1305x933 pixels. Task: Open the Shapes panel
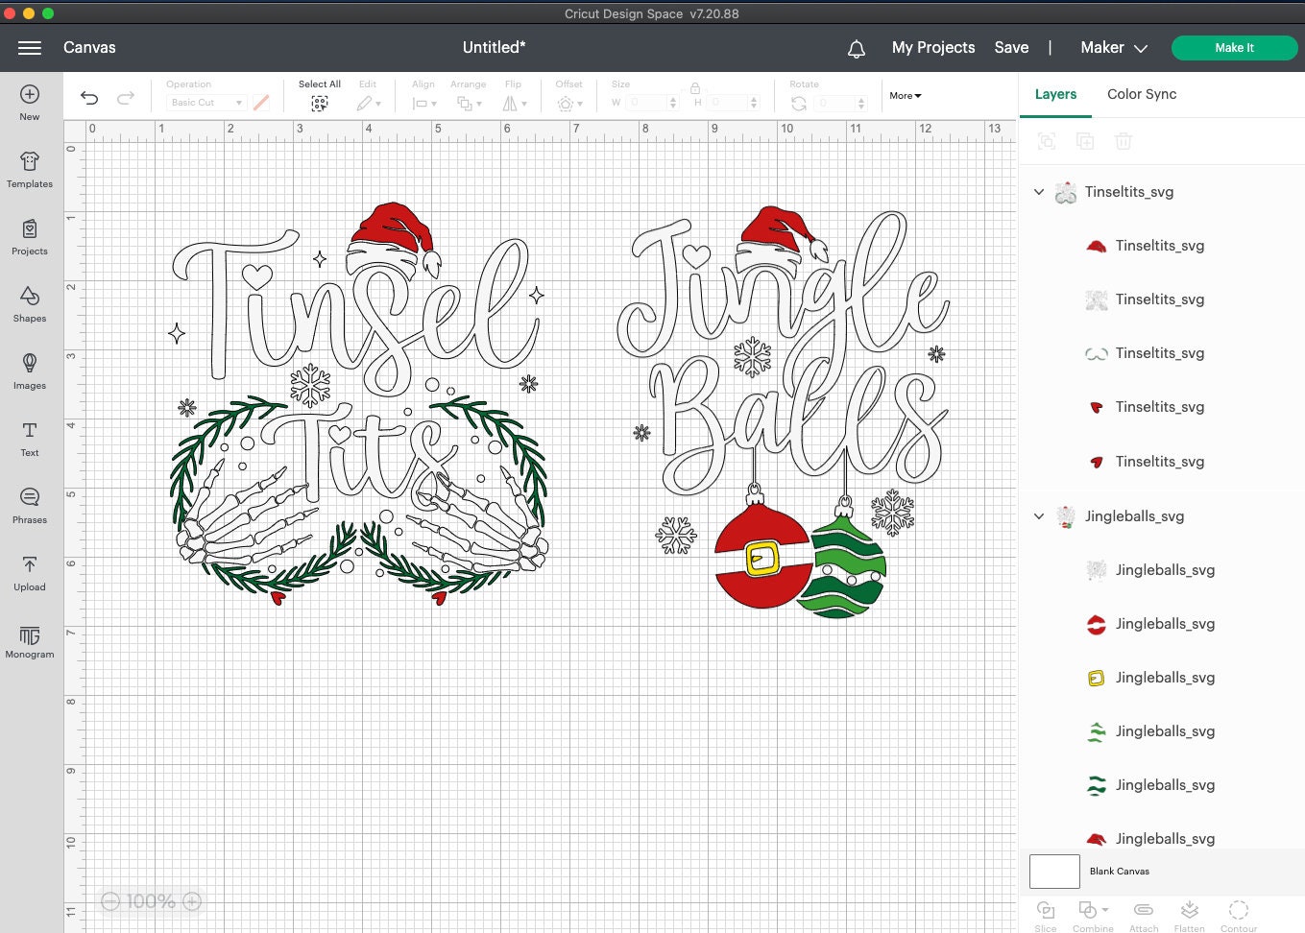tap(29, 304)
